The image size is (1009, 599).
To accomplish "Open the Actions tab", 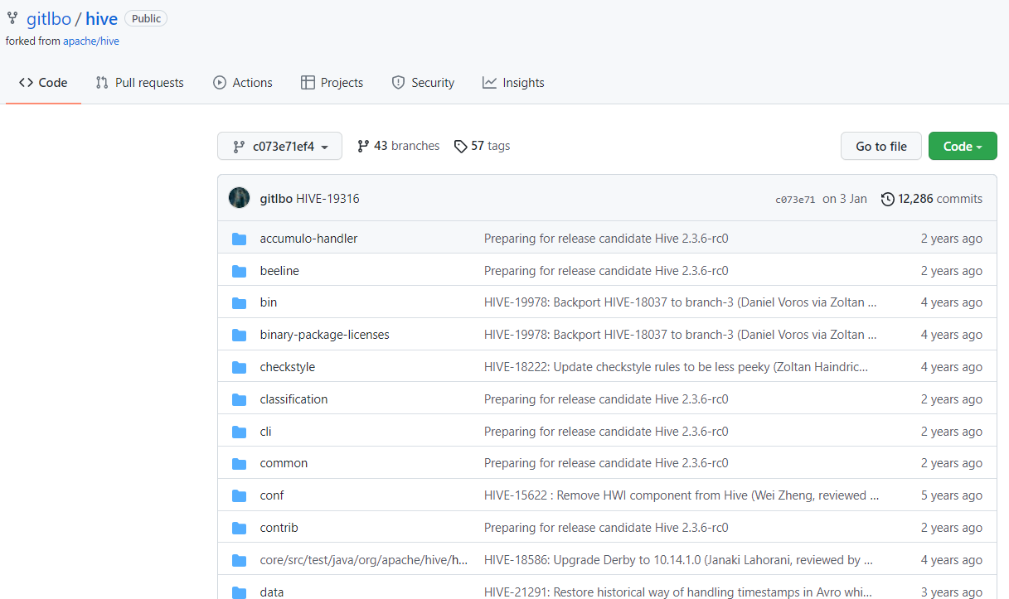I will coord(242,83).
